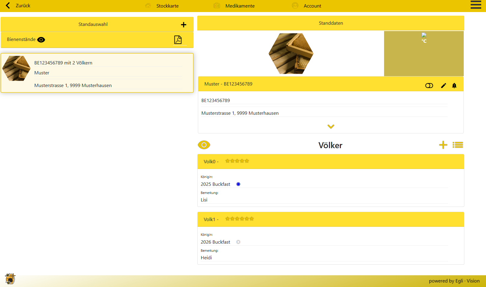
Task: Toggle the yellow eye icon beside Völker
Action: pyautogui.click(x=204, y=145)
